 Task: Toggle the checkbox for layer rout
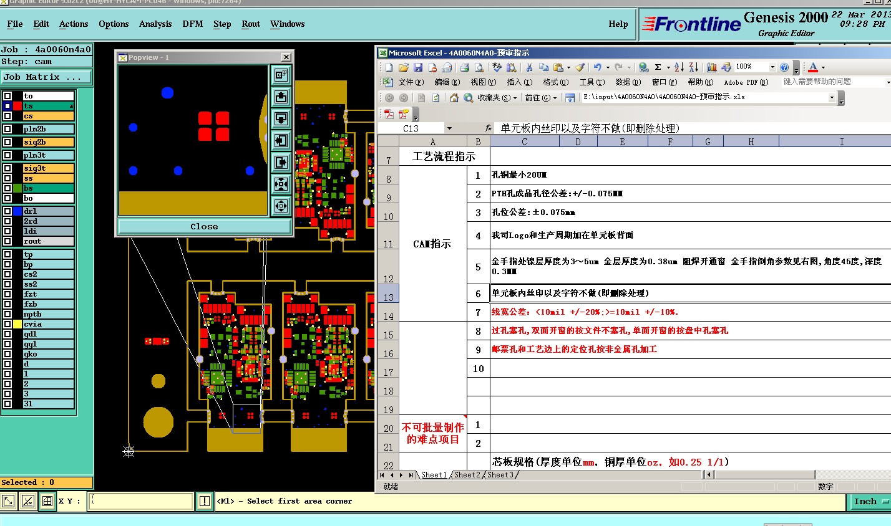click(7, 241)
